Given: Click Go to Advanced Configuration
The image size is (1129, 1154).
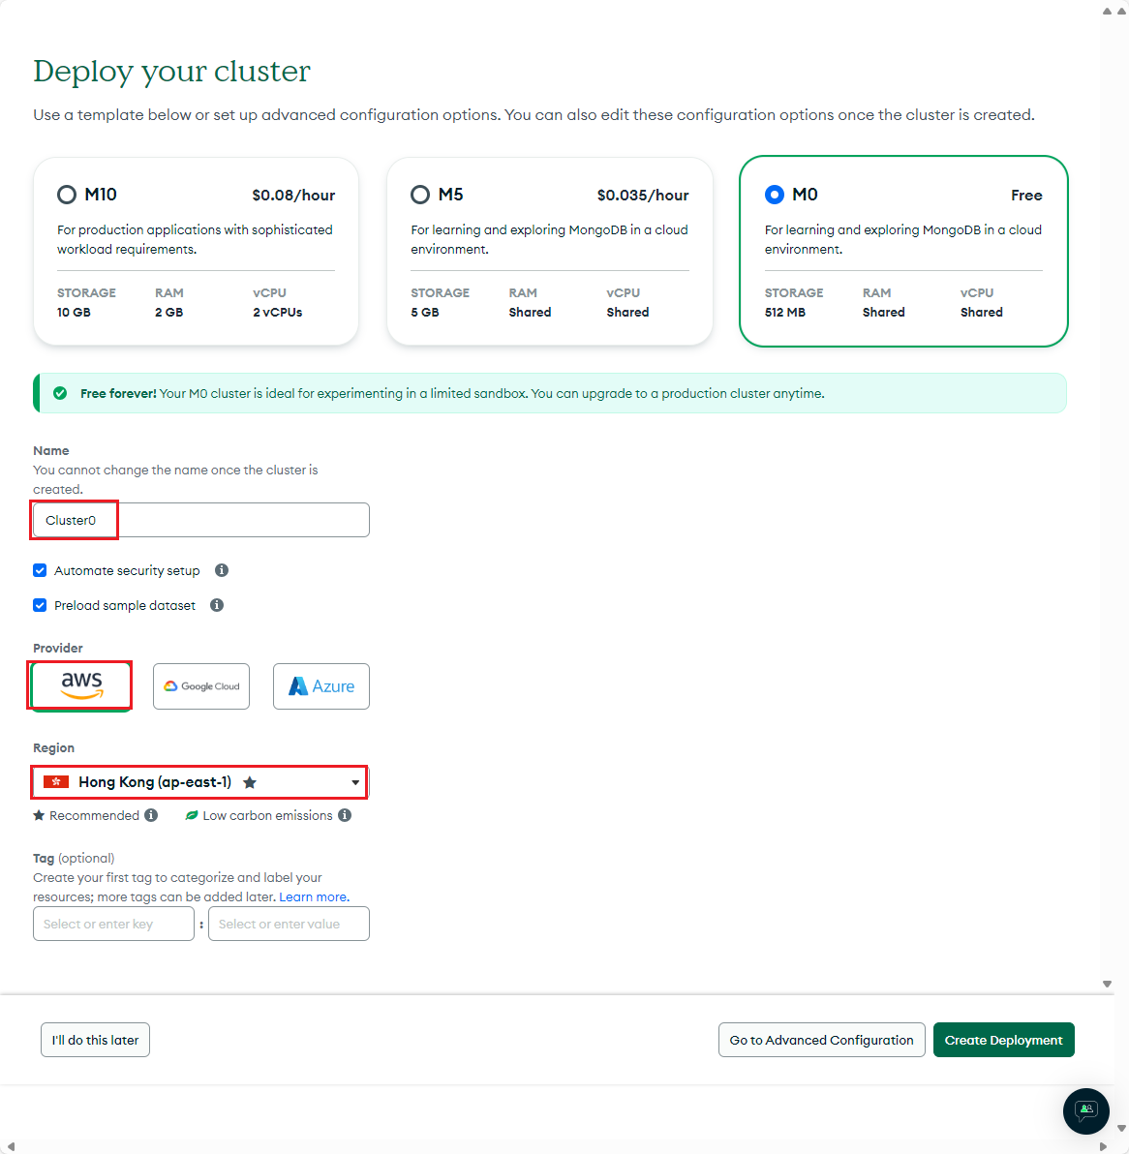Looking at the screenshot, I should 821,1040.
